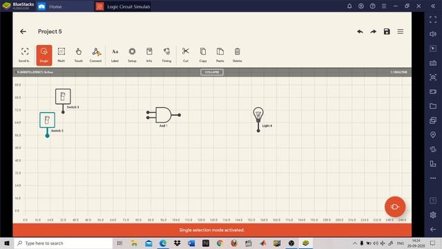Open BlueStacks account icon
This screenshot has width=442, height=249.
tap(361, 6)
